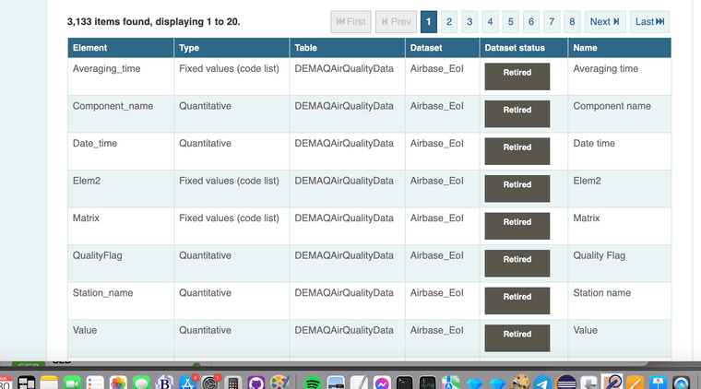The image size is (701, 389).
Task: Click the Table column header
Action: [305, 48]
